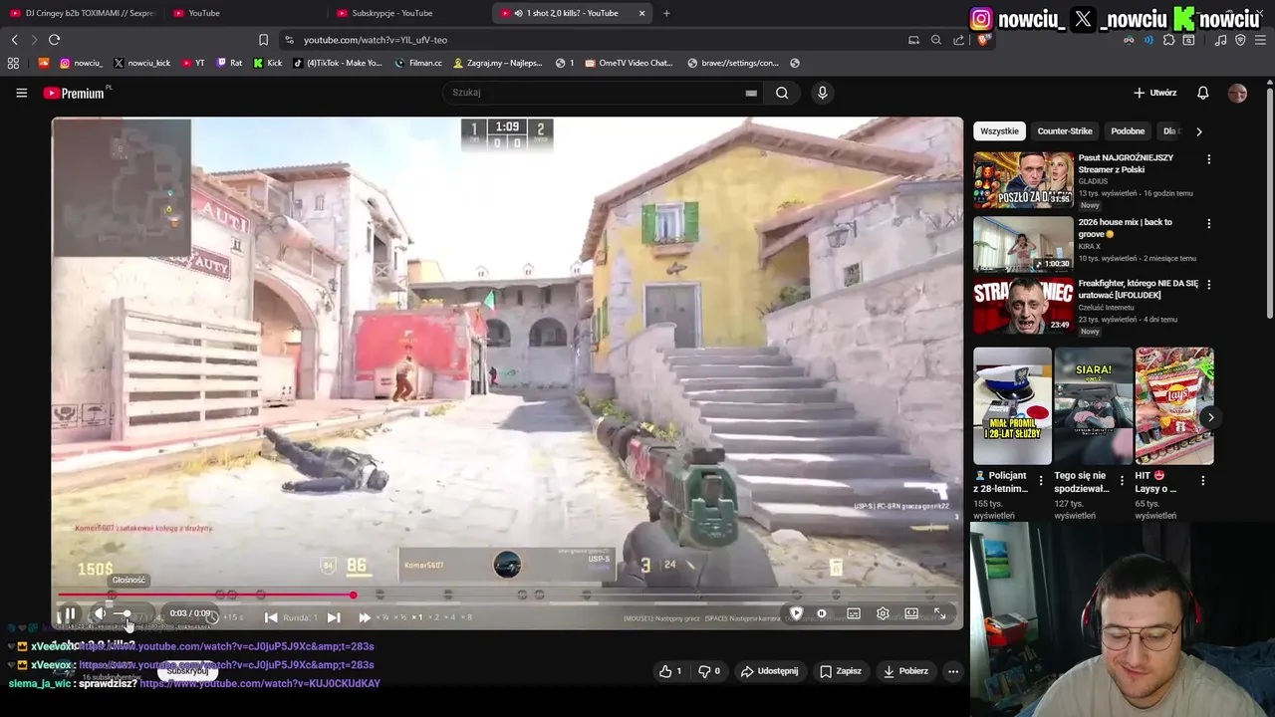Bookmark this page with bookmark icon
Screen dimensions: 1275x717
(263, 40)
